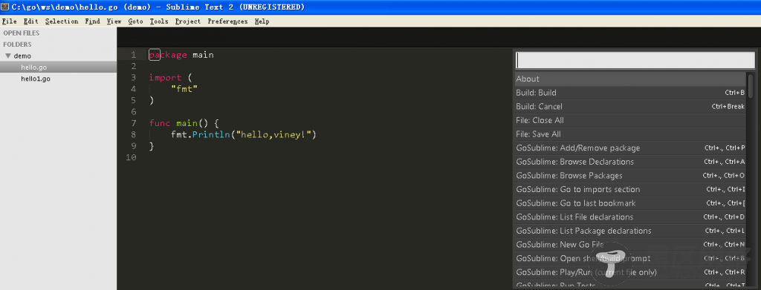Click line number 10 in the gutter

pyautogui.click(x=131, y=157)
